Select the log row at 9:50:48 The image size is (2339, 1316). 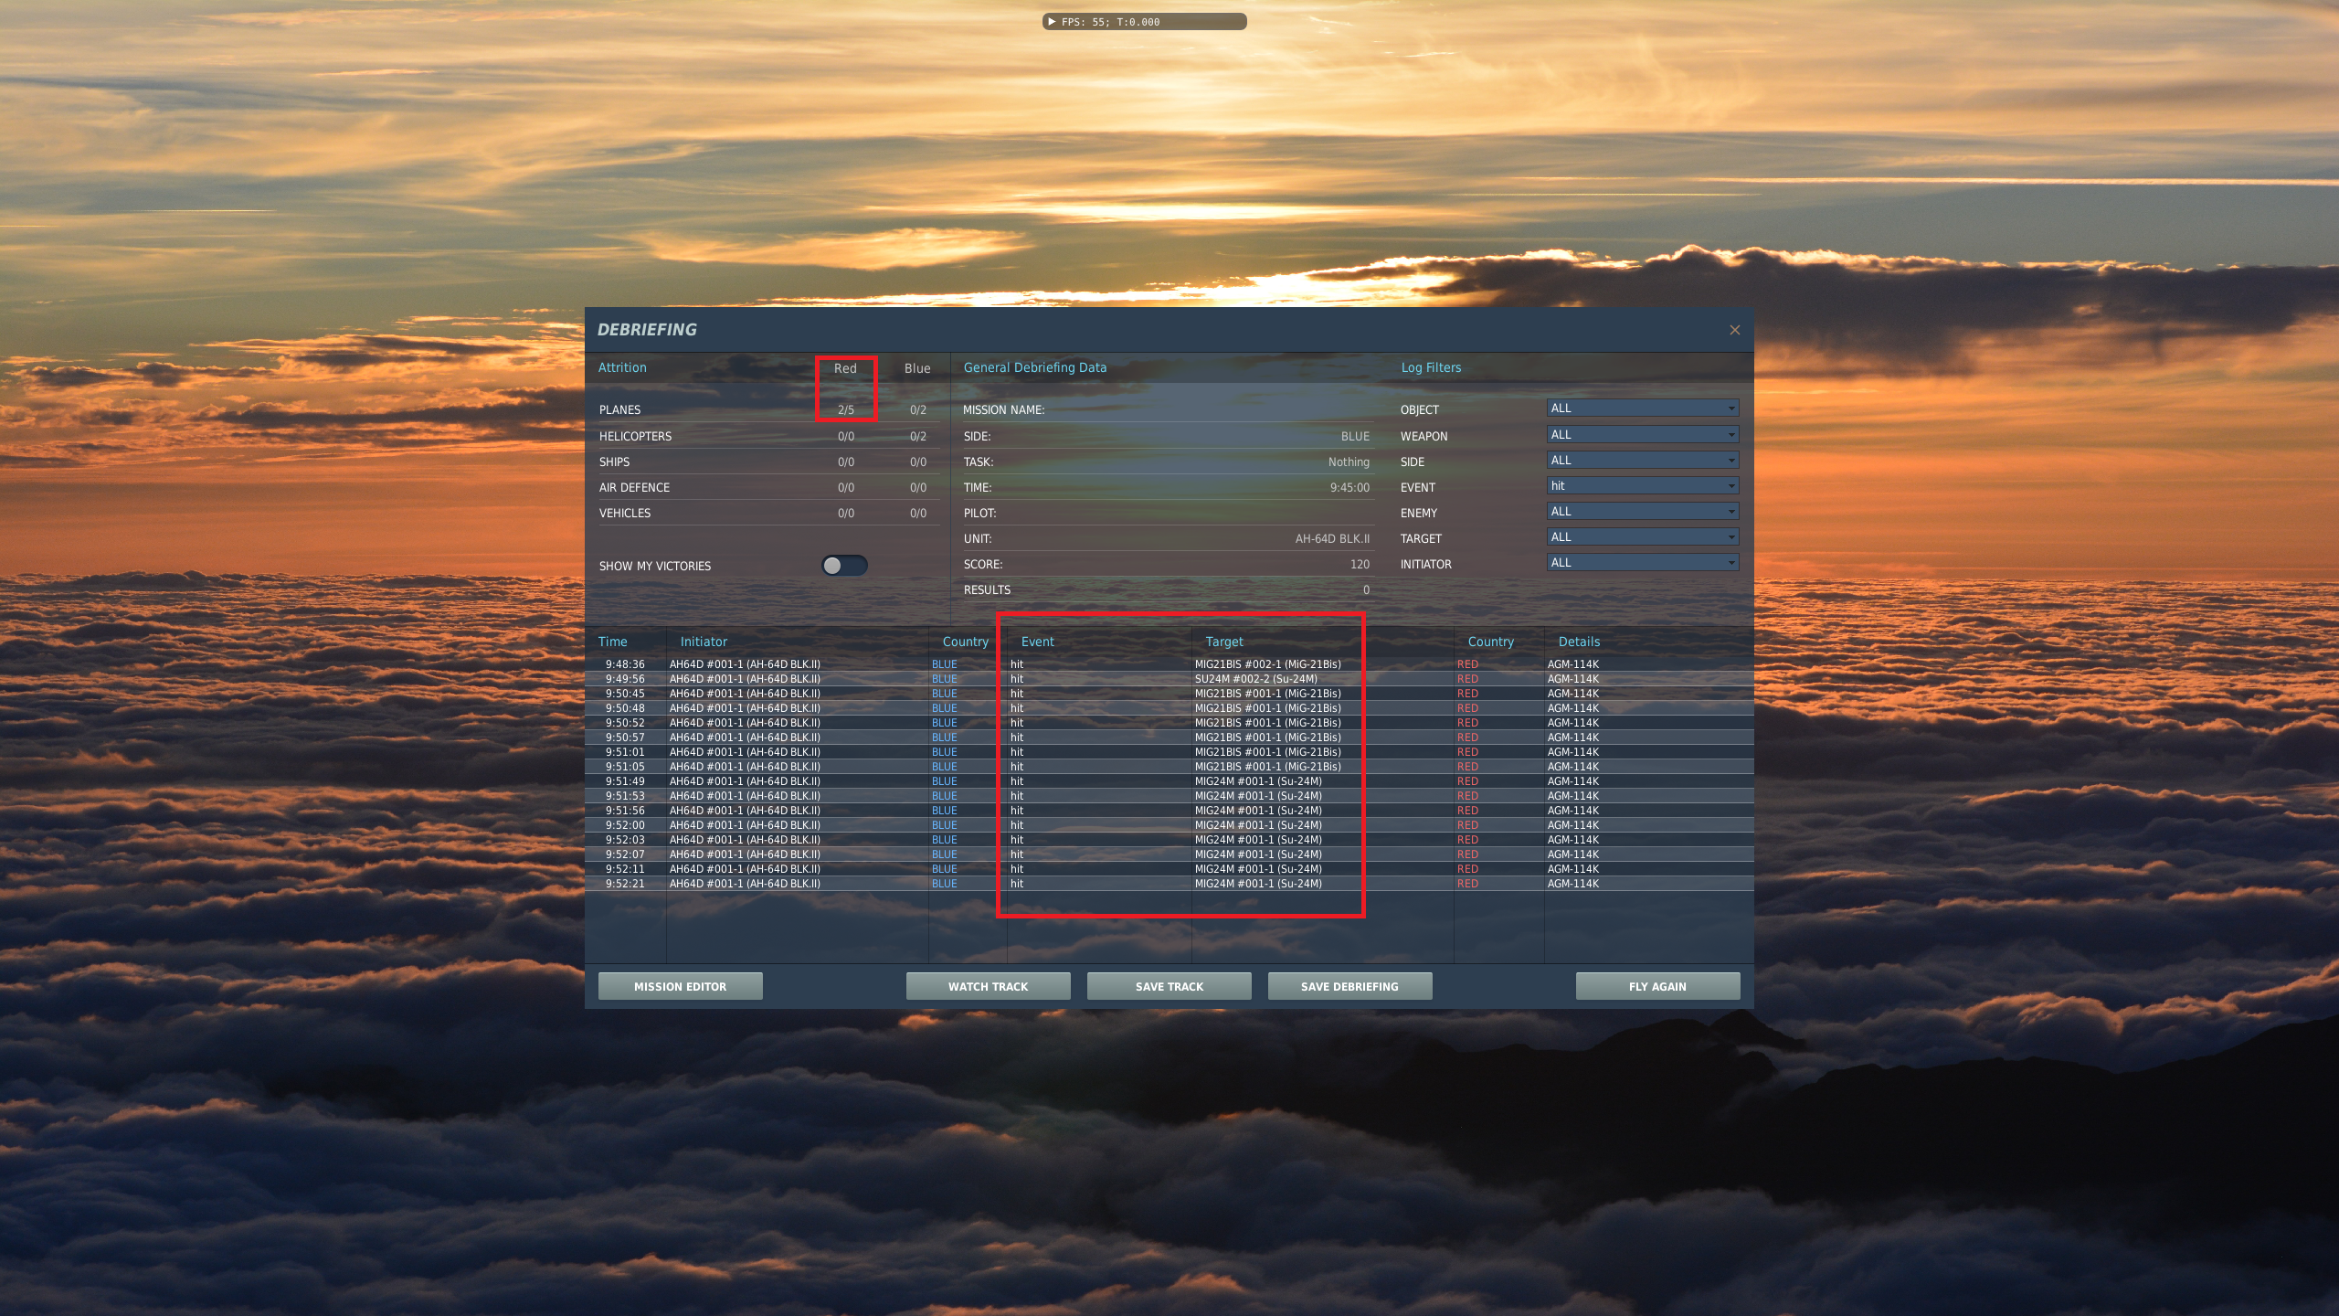coord(1169,708)
